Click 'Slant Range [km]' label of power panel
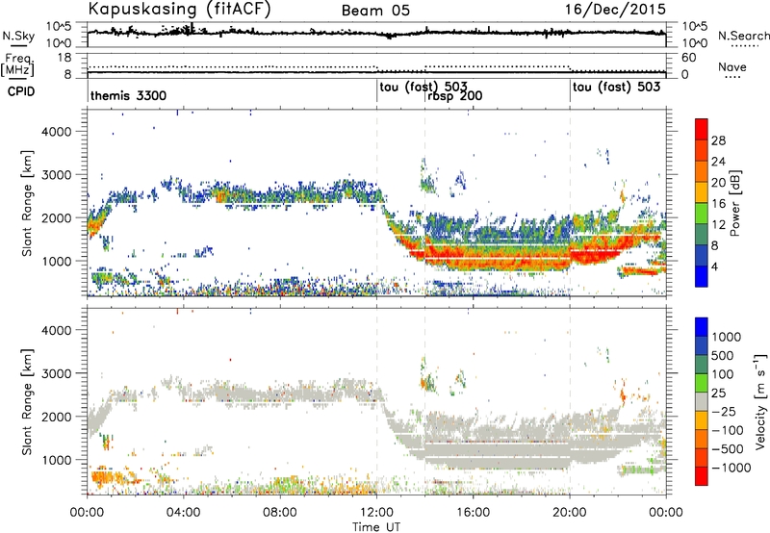770x533 pixels. click(x=27, y=203)
